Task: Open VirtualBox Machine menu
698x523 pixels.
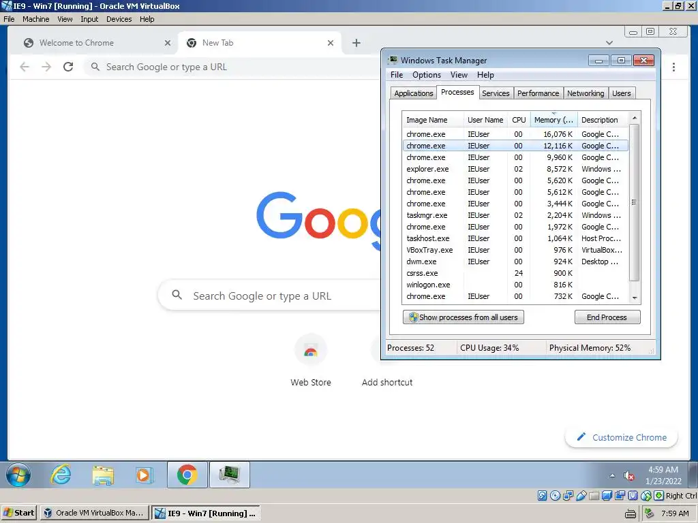Action: point(36,19)
